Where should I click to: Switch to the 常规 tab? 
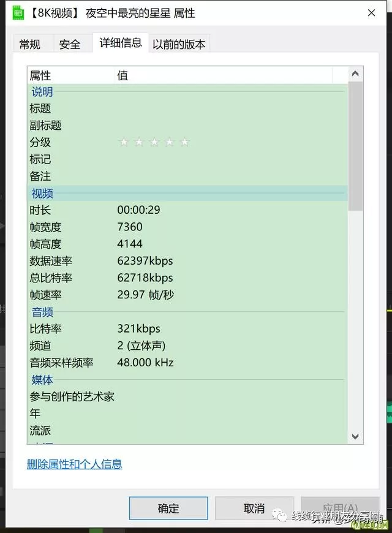point(29,44)
